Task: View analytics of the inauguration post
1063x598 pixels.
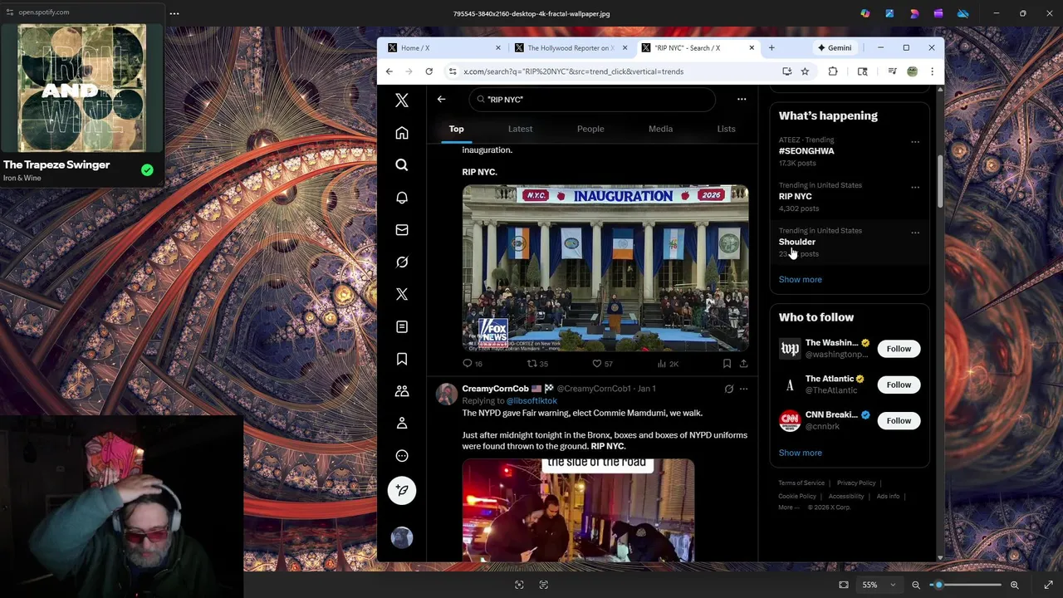Action: click(662, 364)
